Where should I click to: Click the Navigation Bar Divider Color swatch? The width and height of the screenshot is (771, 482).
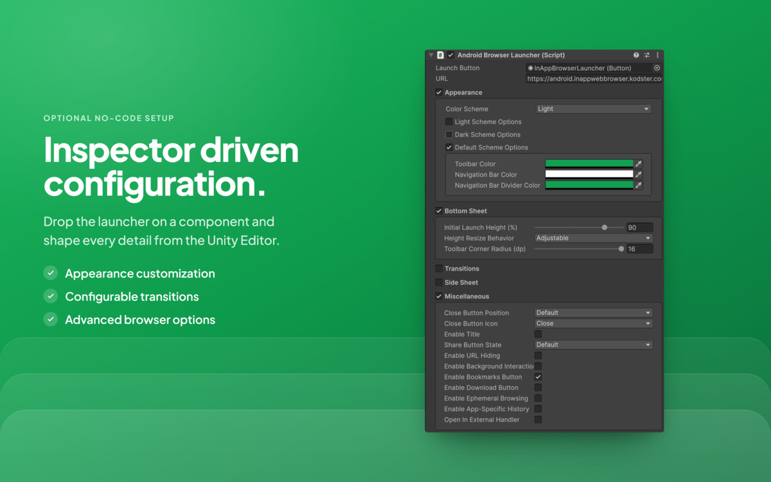tap(589, 185)
